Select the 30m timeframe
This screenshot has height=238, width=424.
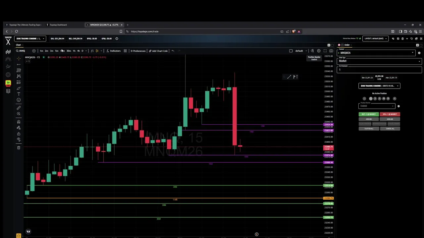pyautogui.click(x=69, y=51)
